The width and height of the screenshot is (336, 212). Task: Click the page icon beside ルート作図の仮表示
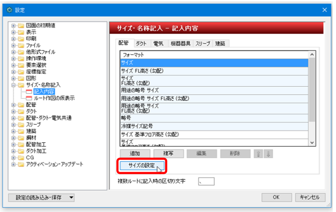click(x=29, y=98)
